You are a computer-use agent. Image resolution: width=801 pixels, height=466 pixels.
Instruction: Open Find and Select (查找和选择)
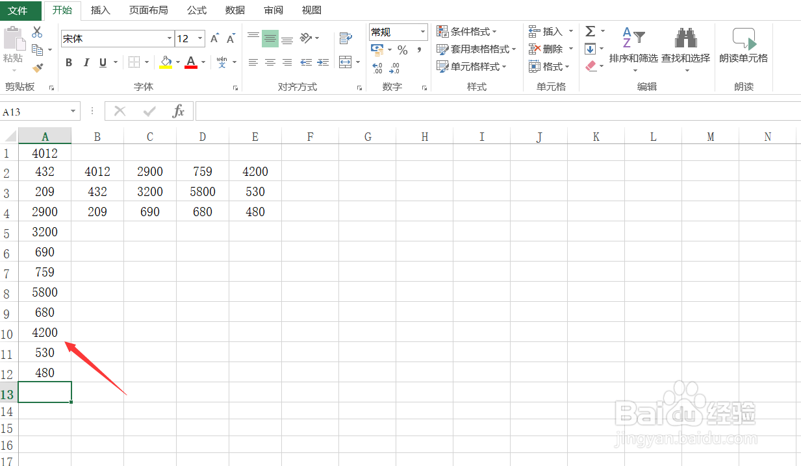685,49
